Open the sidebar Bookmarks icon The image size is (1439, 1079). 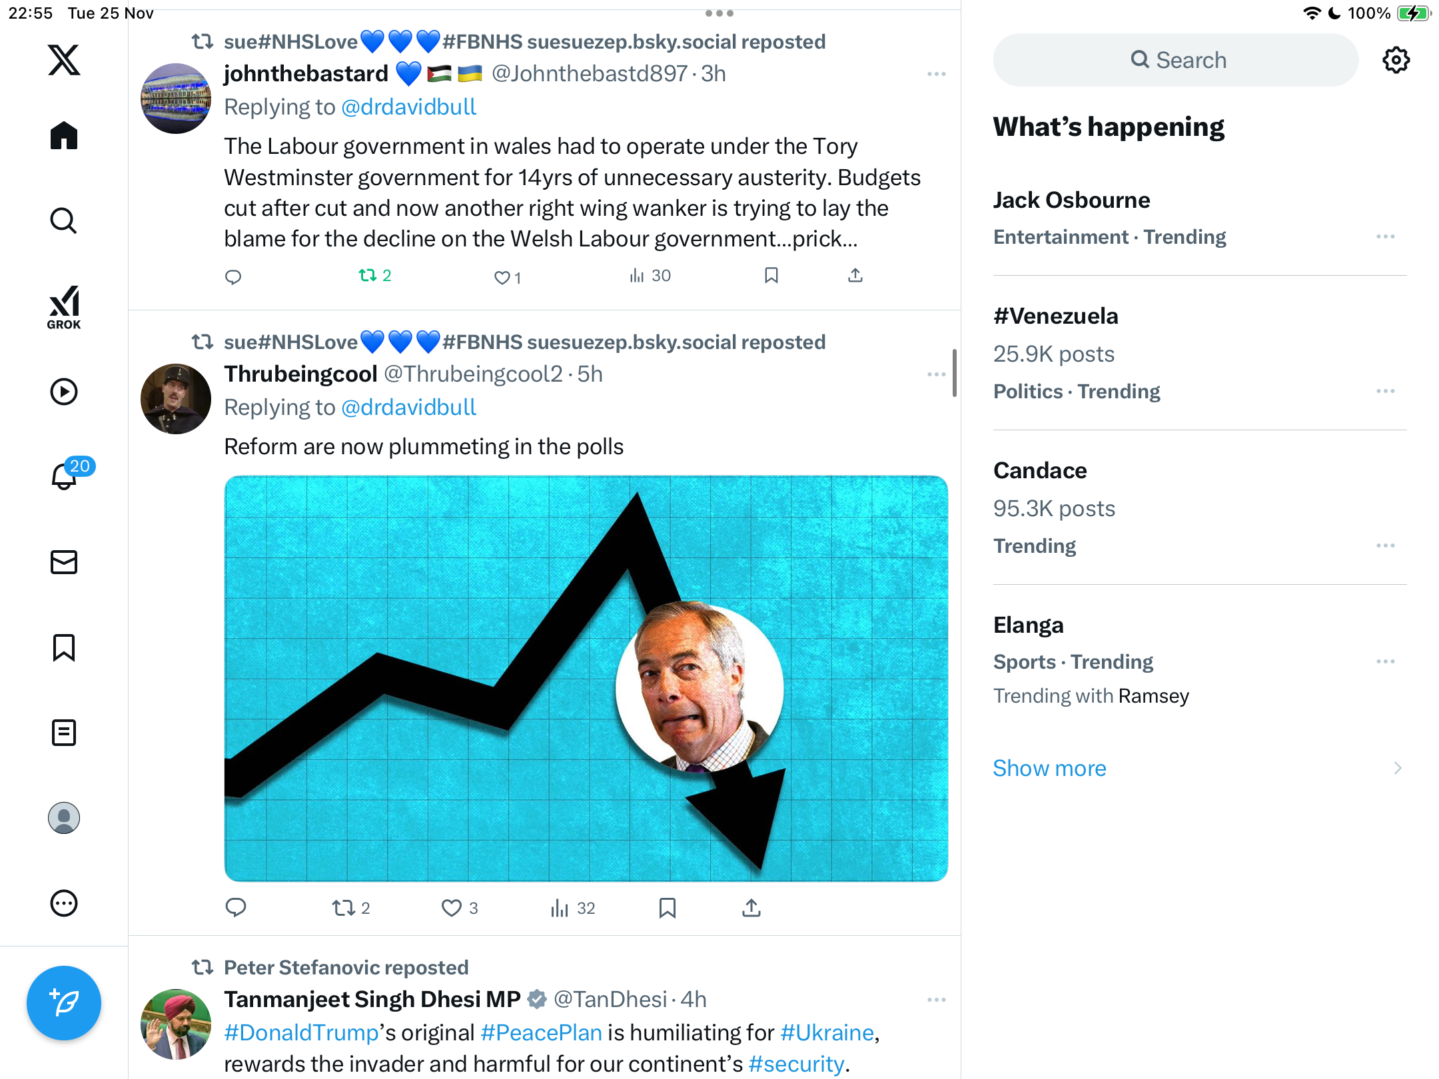(x=64, y=647)
